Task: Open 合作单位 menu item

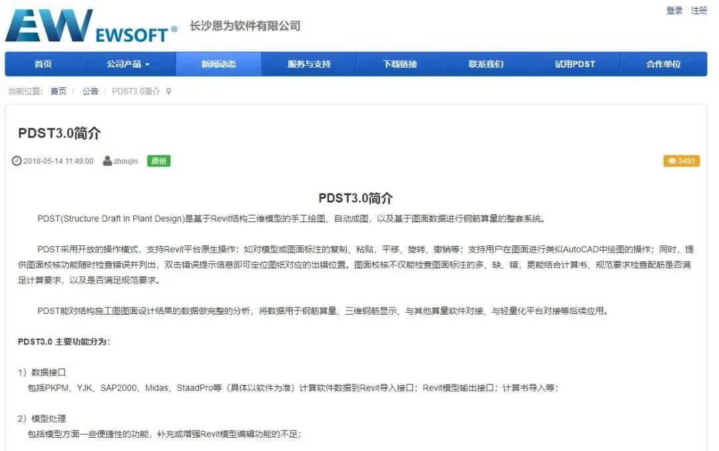Action: point(664,64)
